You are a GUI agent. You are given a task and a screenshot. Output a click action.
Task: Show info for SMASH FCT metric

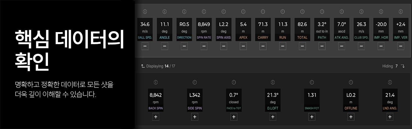click(312, 82)
